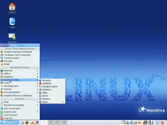Open Control Center menu entry
This screenshot has height=125, width=167.
tap(12, 58)
